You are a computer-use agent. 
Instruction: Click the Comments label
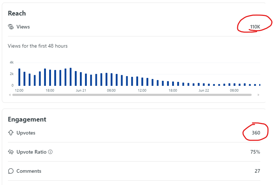coord(29,171)
